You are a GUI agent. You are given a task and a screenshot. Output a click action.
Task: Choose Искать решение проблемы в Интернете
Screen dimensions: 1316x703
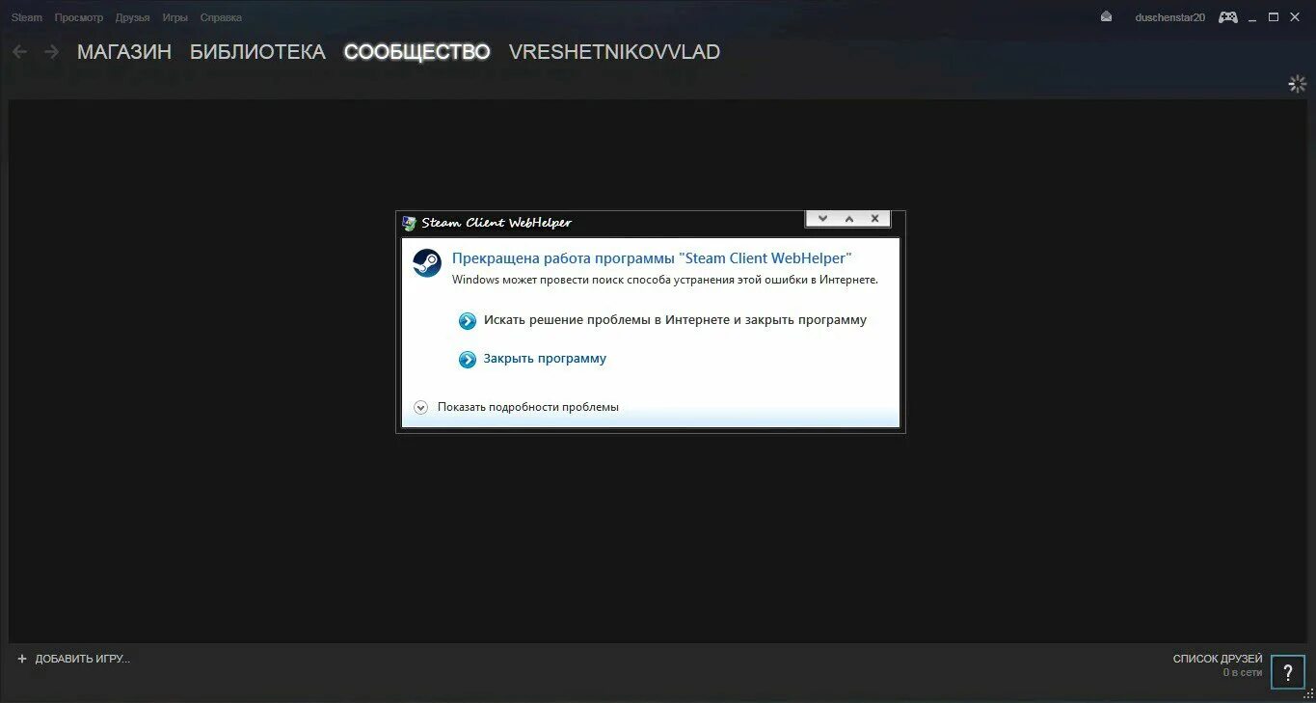click(x=675, y=320)
